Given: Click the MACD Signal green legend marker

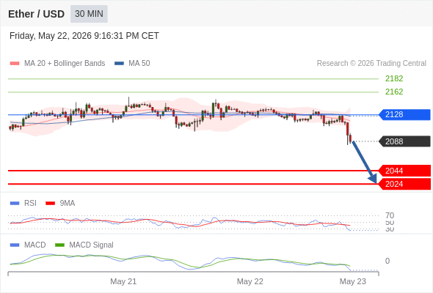Looking at the screenshot, I should [x=59, y=245].
